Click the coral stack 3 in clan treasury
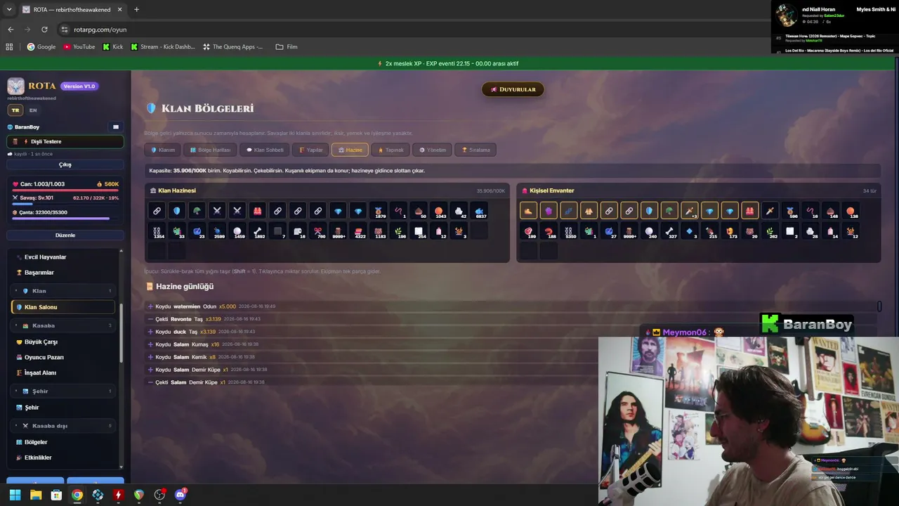 [460, 231]
